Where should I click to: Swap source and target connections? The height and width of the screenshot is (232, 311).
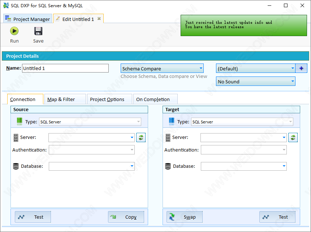pyautogui.click(x=185, y=217)
